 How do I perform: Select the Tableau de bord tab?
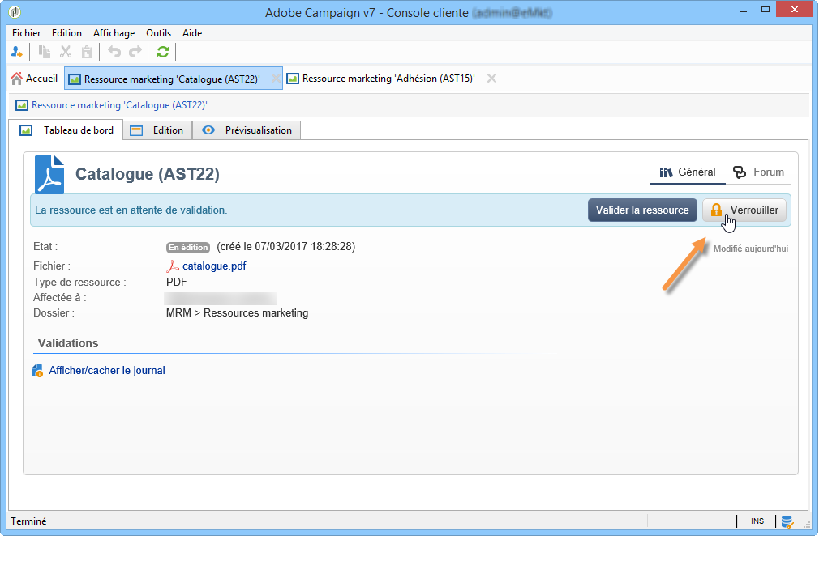[x=66, y=130]
